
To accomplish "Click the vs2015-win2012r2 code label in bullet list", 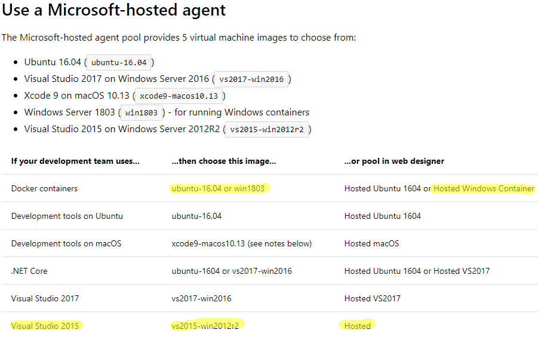I will pyautogui.click(x=266, y=129).
